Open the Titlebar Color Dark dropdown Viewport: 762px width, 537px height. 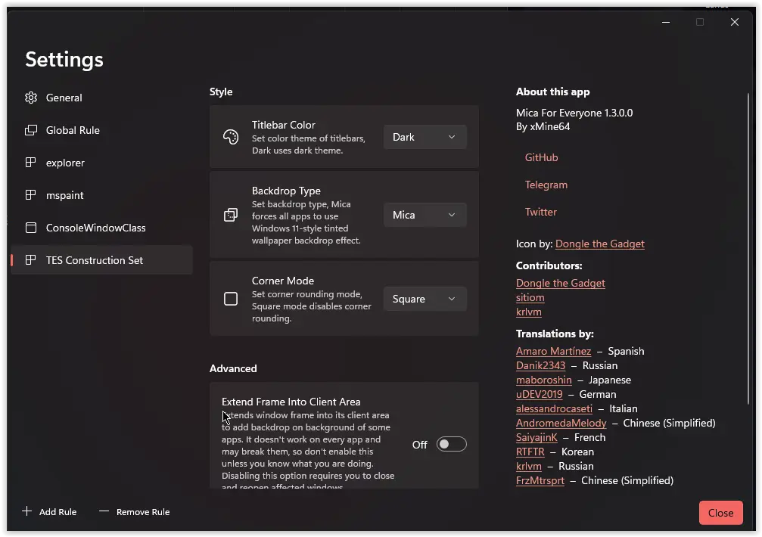[x=425, y=137]
